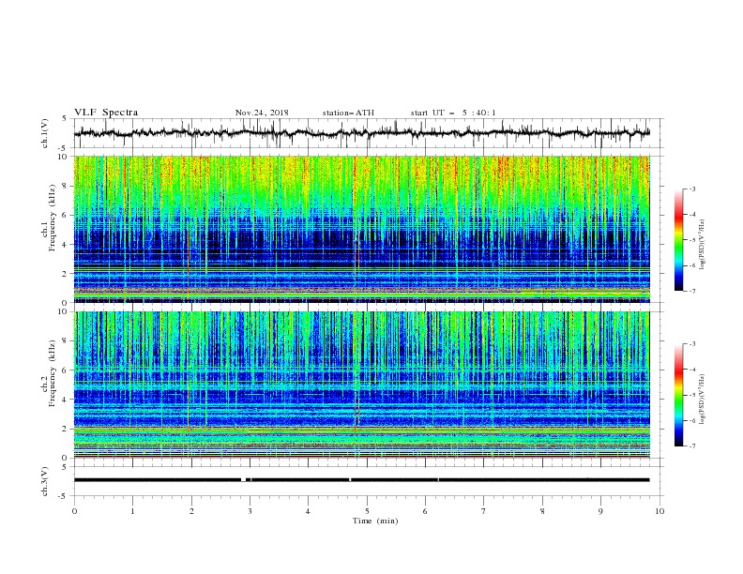Click the ch.2 spectrogram panel
743x574 pixels.
(x=362, y=385)
